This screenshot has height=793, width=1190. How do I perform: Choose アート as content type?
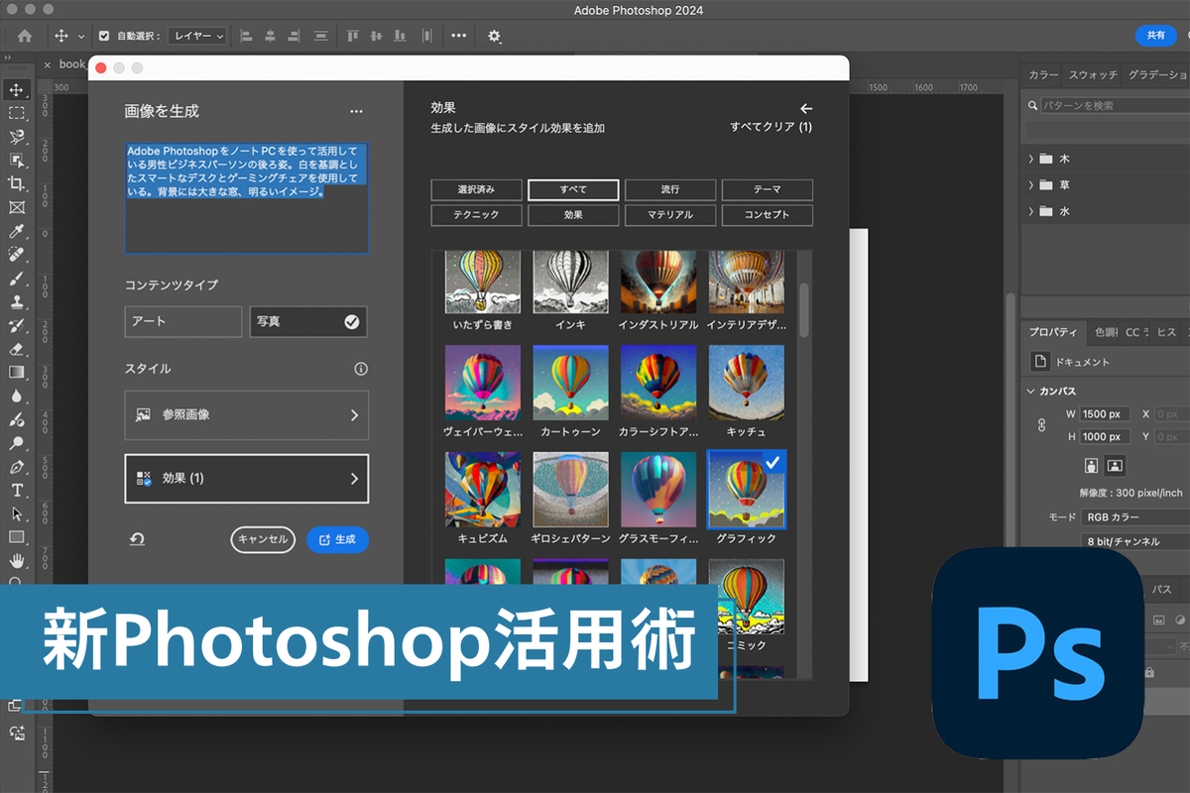coord(183,321)
